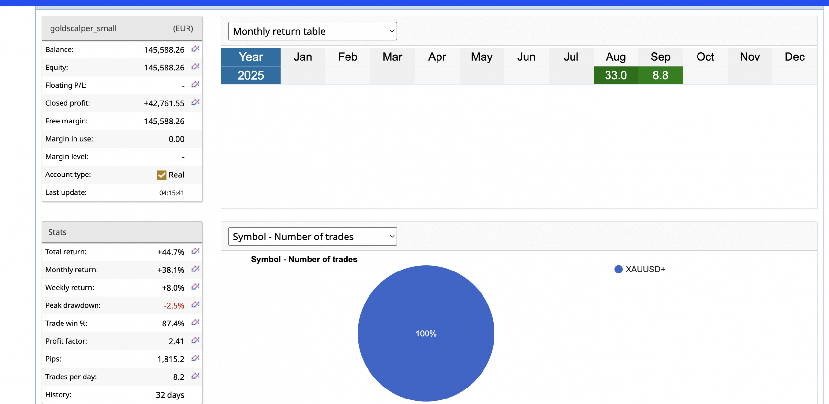
Task: Click Peak drawdown chart icon
Action: (x=195, y=305)
